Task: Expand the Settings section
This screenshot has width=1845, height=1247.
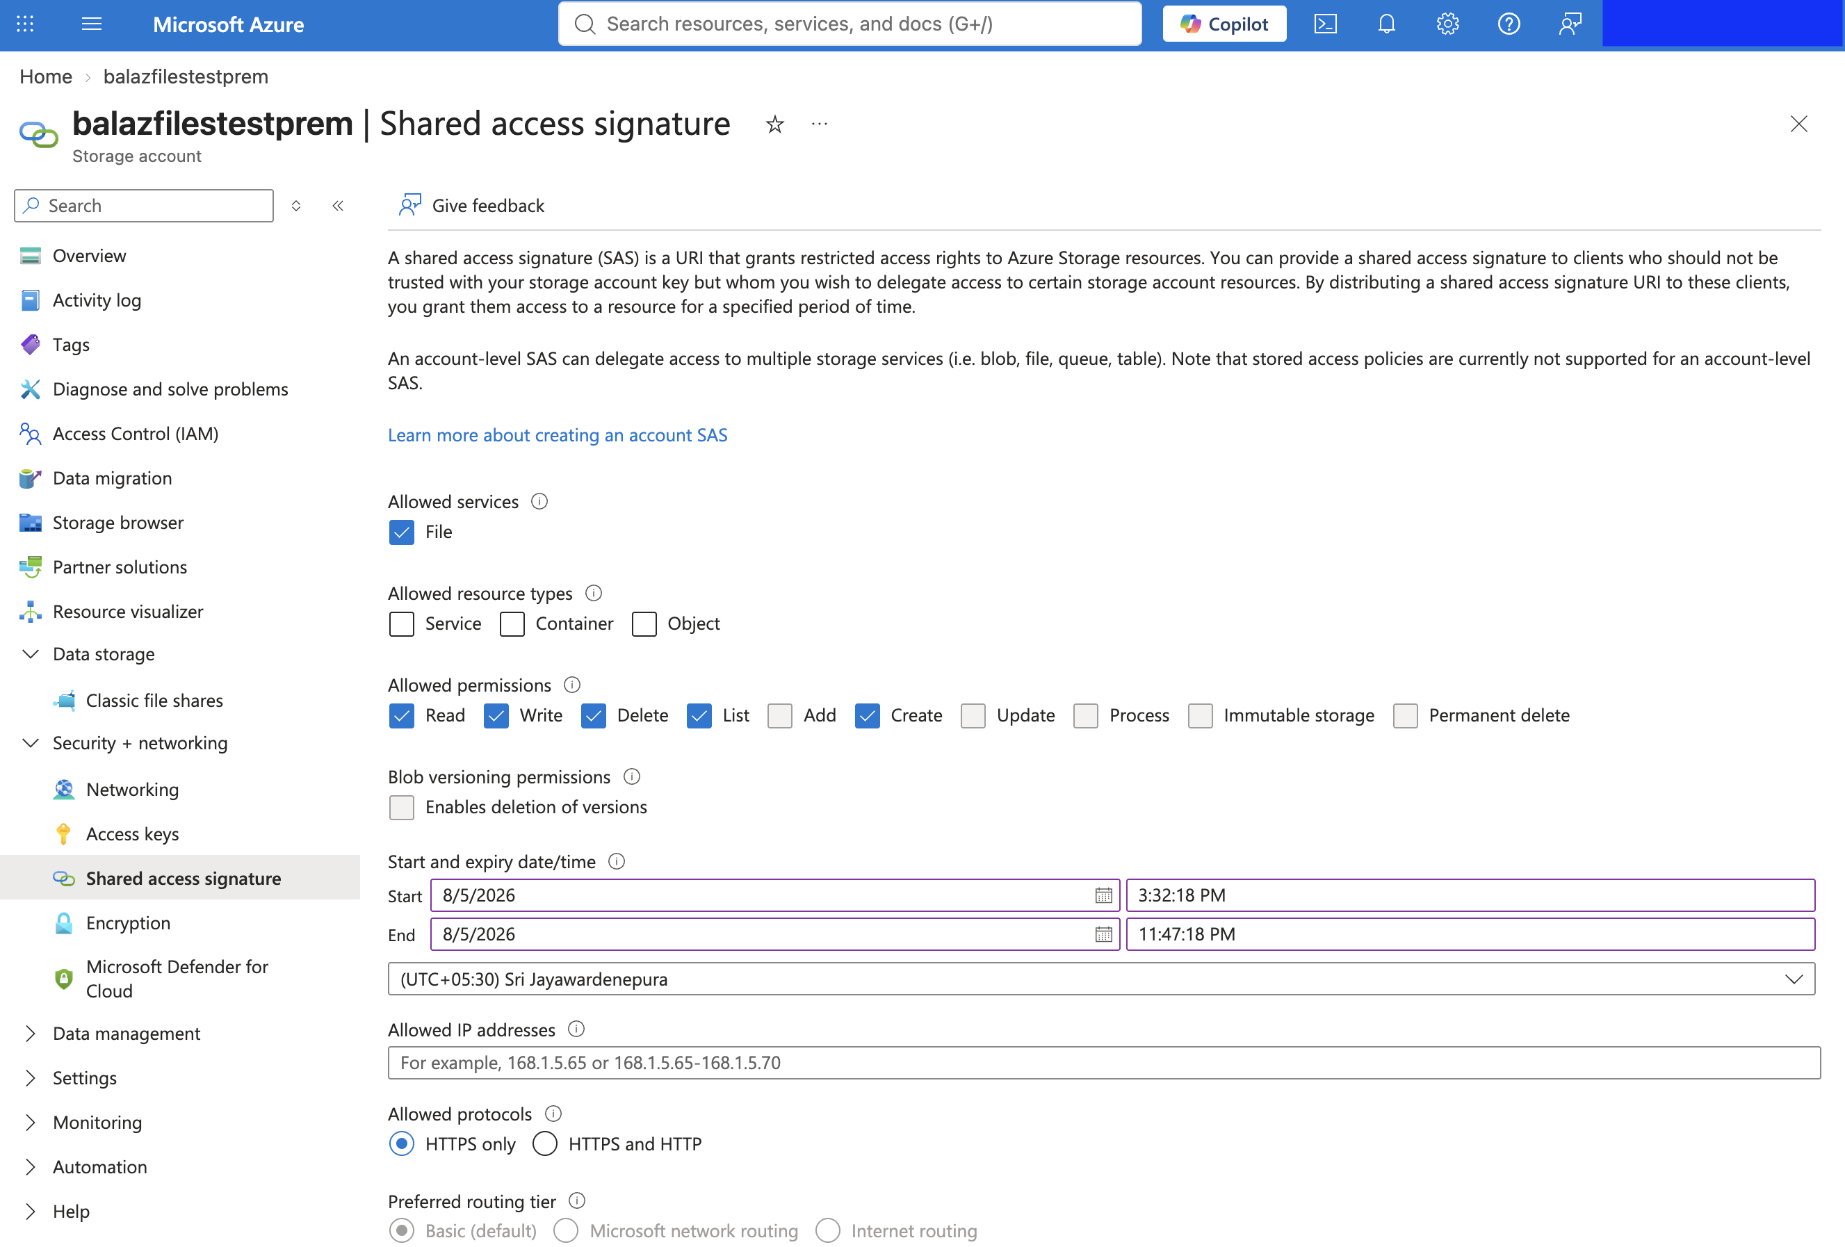Action: point(30,1077)
